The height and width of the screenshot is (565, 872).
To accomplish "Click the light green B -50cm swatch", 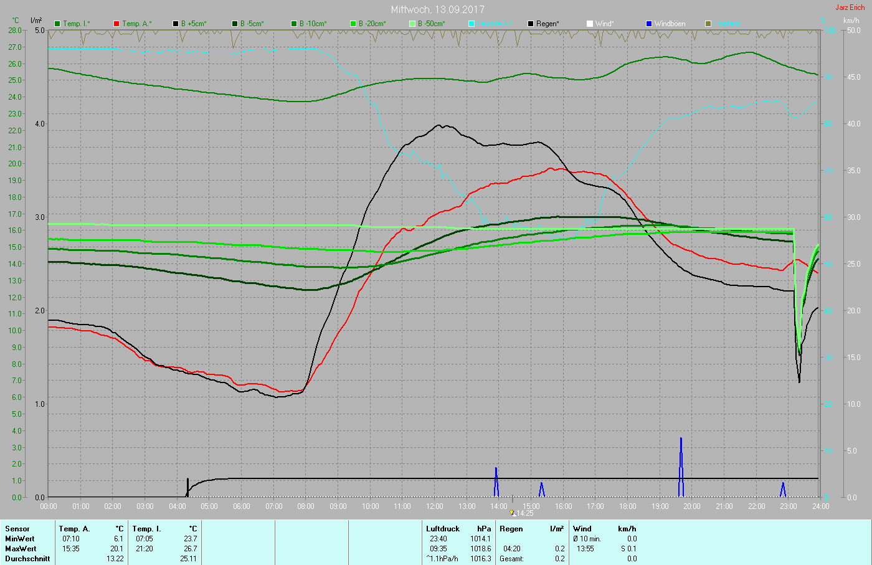I will [413, 24].
